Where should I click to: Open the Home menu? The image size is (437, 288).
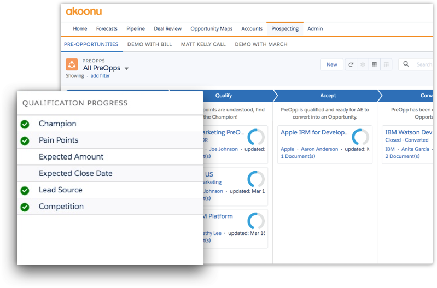click(80, 28)
